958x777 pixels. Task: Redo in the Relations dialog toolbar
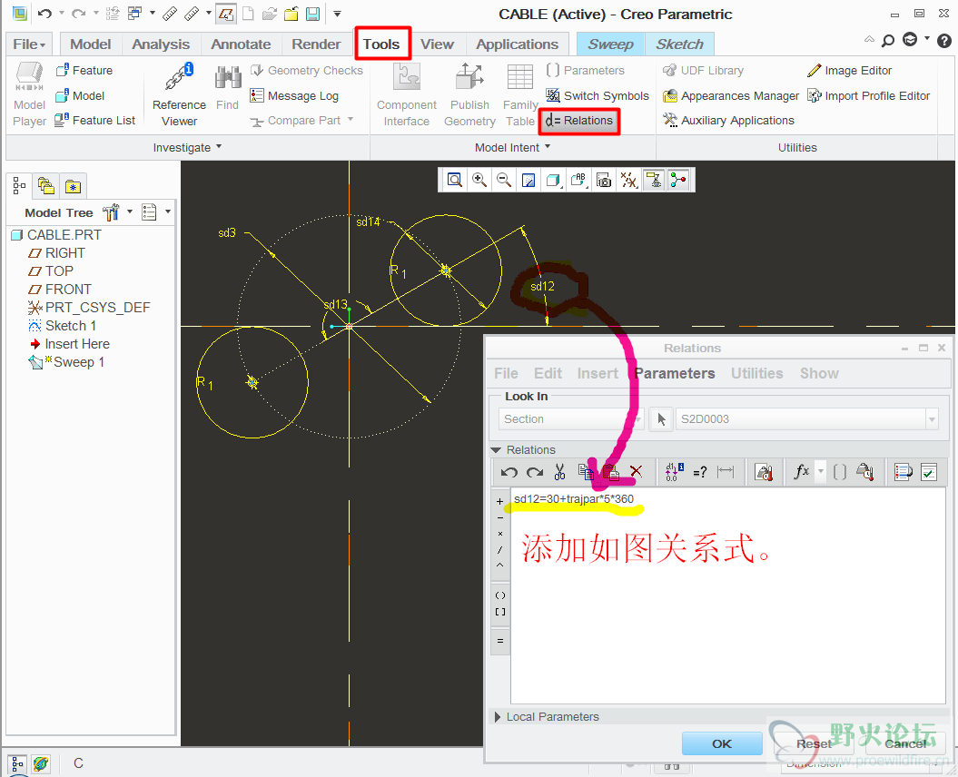(x=535, y=472)
